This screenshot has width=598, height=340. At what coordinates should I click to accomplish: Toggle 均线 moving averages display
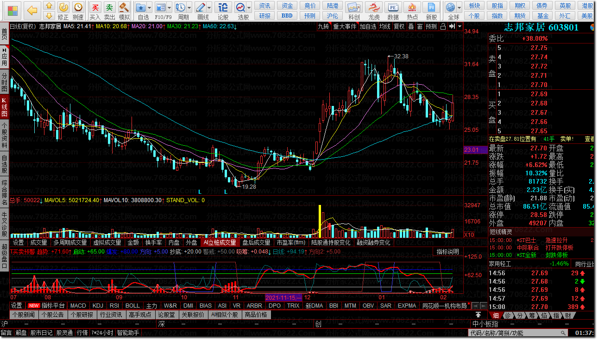tap(385, 26)
